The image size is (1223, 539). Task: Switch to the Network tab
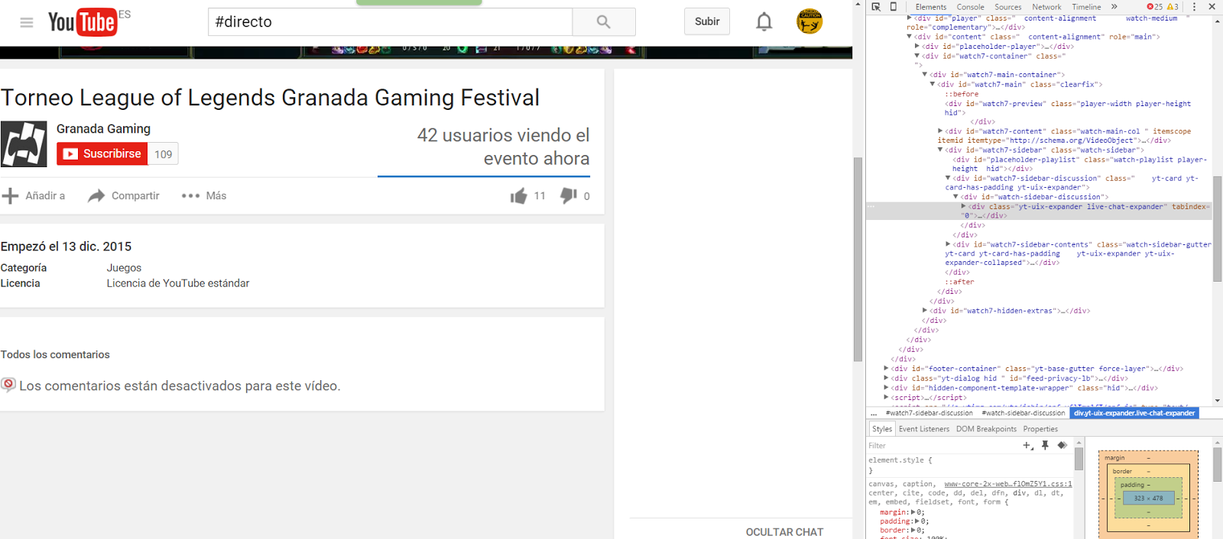(1046, 7)
